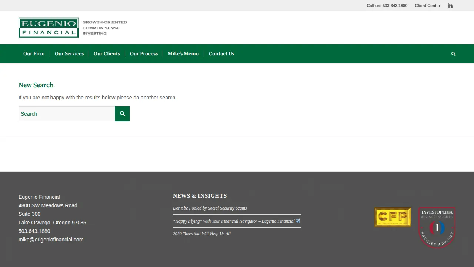The image size is (474, 267).
Task: Open the LinkedIn icon in top bar
Action: click(x=450, y=6)
